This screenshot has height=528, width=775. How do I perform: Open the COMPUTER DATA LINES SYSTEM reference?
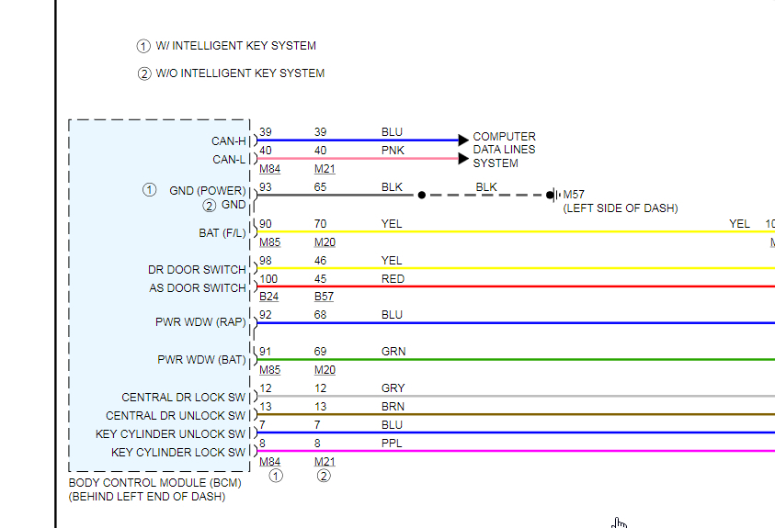(x=504, y=150)
